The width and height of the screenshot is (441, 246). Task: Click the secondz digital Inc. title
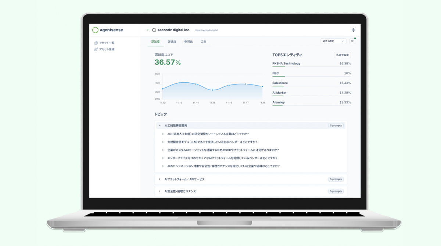174,30
